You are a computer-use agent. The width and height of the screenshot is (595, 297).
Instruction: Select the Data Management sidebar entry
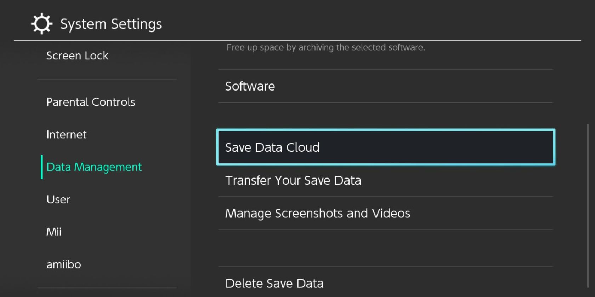point(94,167)
